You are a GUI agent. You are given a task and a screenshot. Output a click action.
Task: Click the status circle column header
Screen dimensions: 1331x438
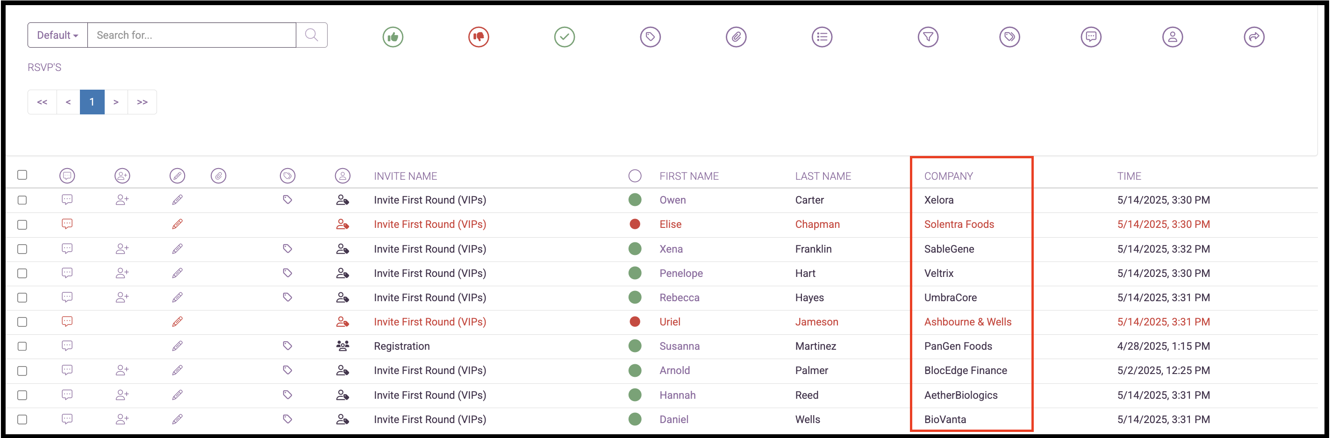pos(635,176)
